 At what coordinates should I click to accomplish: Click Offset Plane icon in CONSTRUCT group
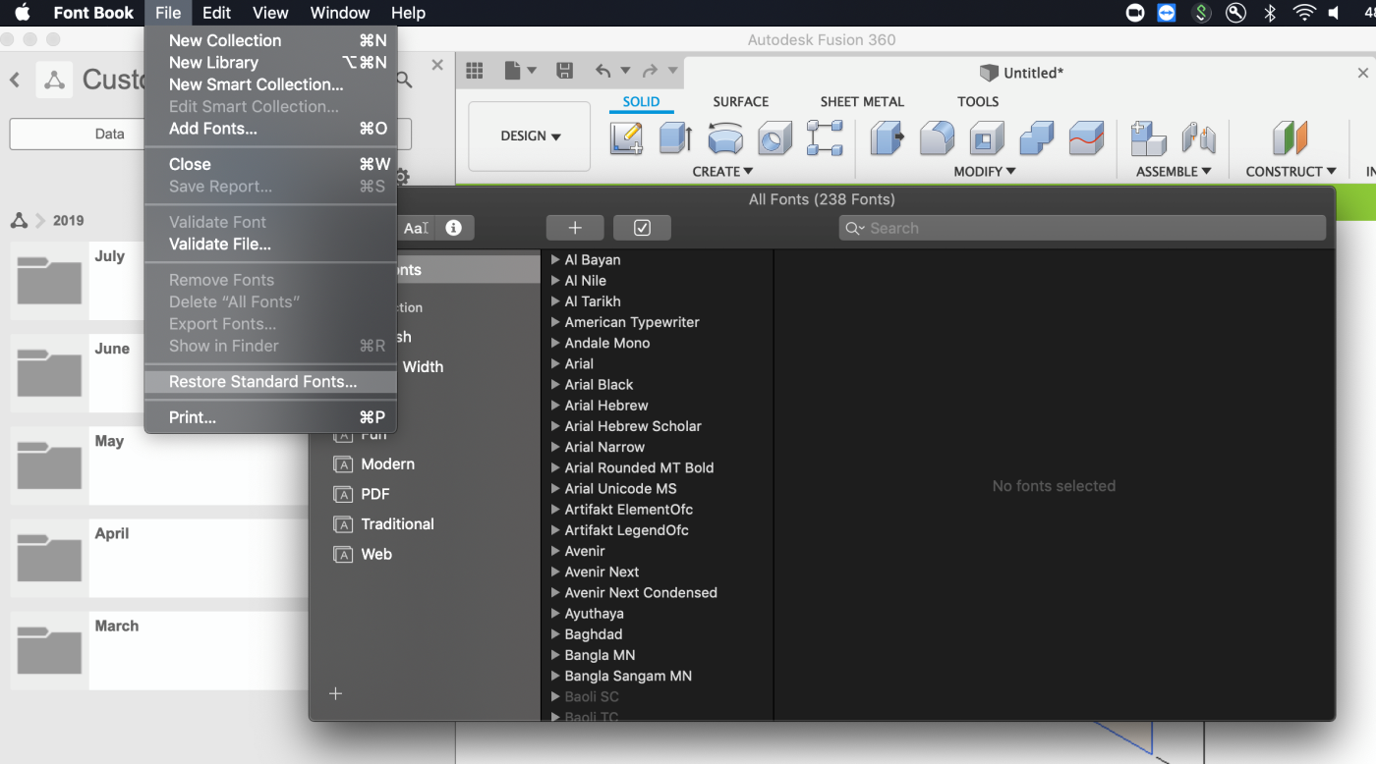[x=1290, y=137]
